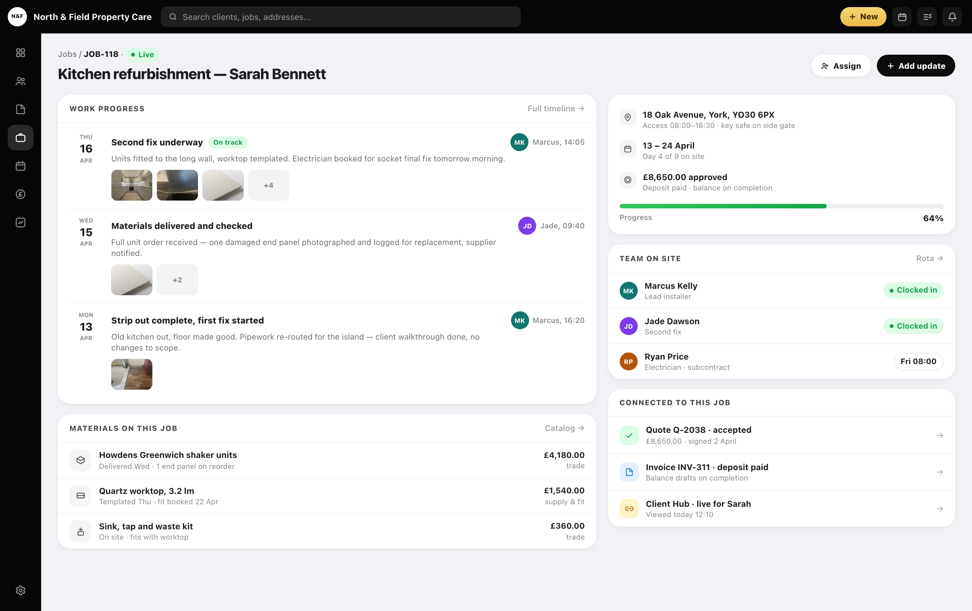Click Jade Dawson's Clocked in badge

[913, 326]
